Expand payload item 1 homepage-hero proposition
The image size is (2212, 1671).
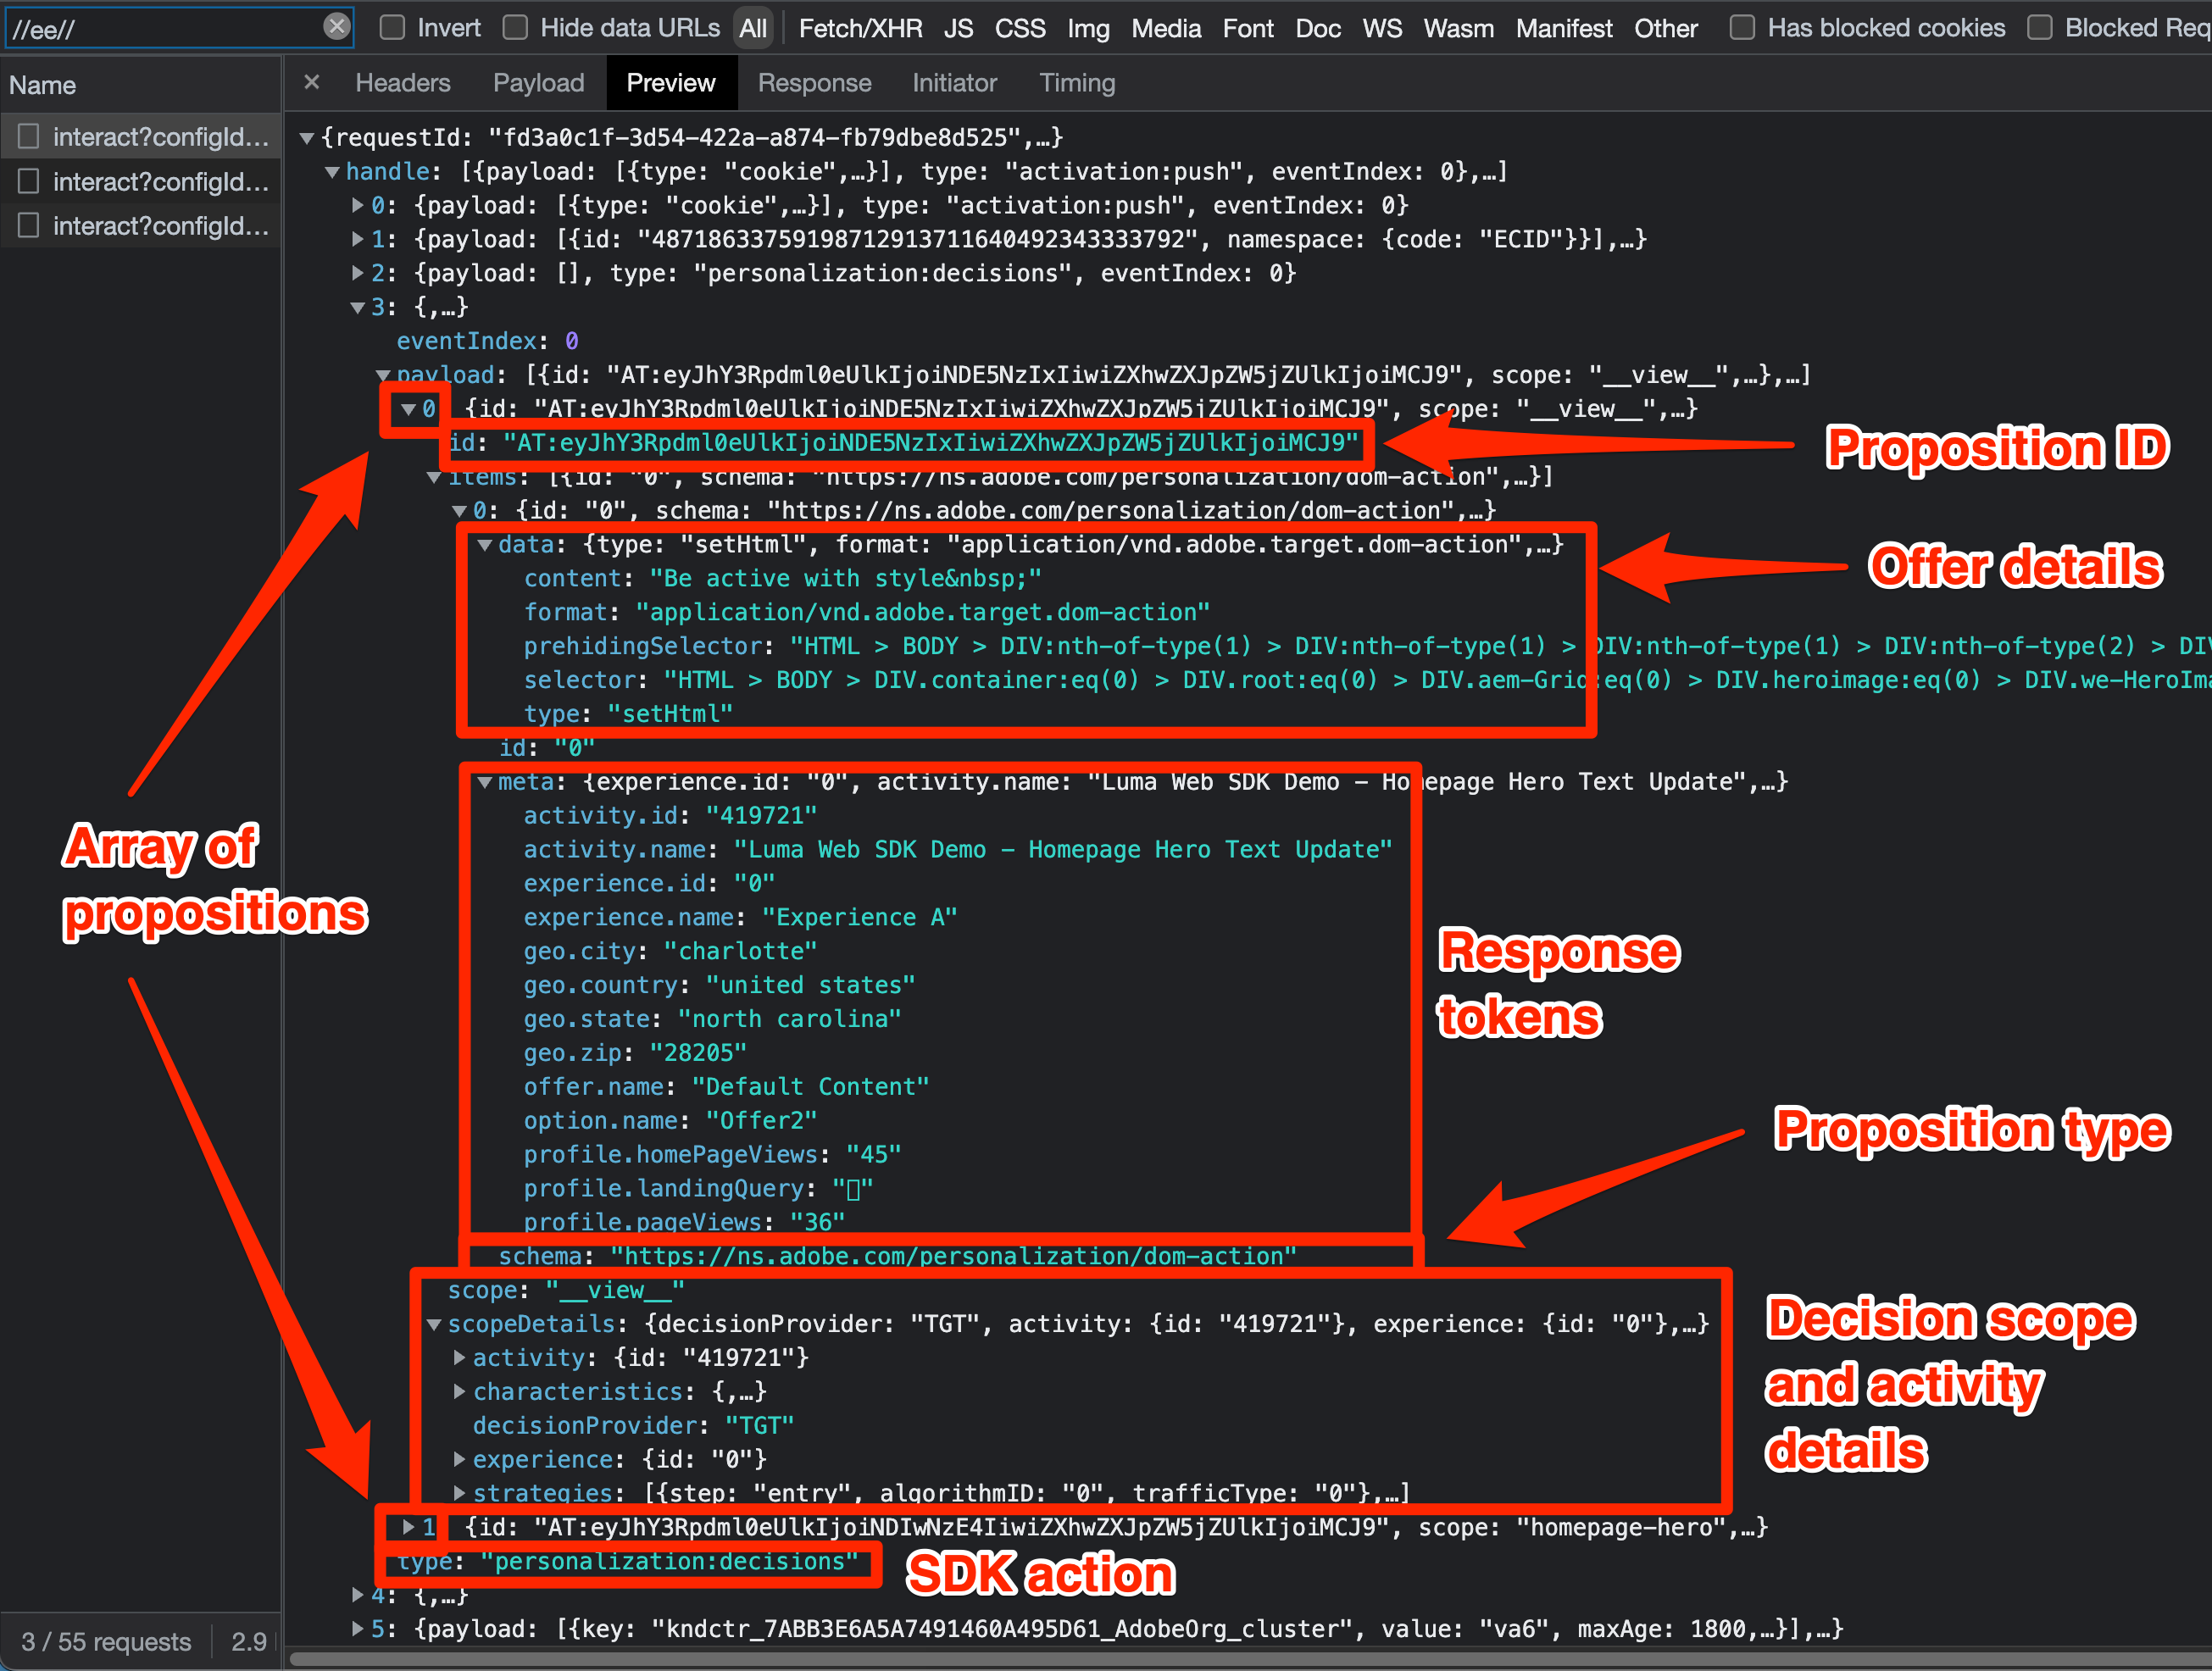408,1527
